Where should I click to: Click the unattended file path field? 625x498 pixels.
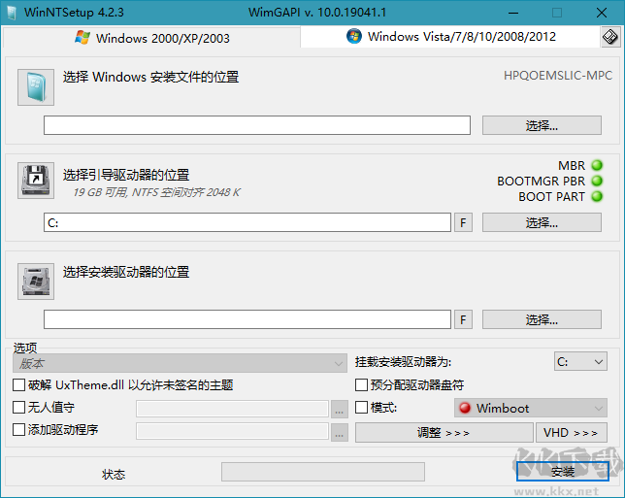coord(232,409)
